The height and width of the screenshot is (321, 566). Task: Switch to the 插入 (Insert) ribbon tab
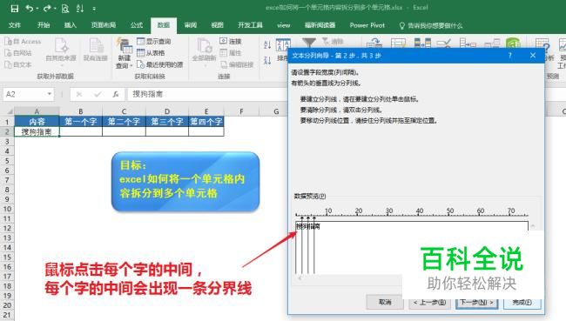point(70,25)
